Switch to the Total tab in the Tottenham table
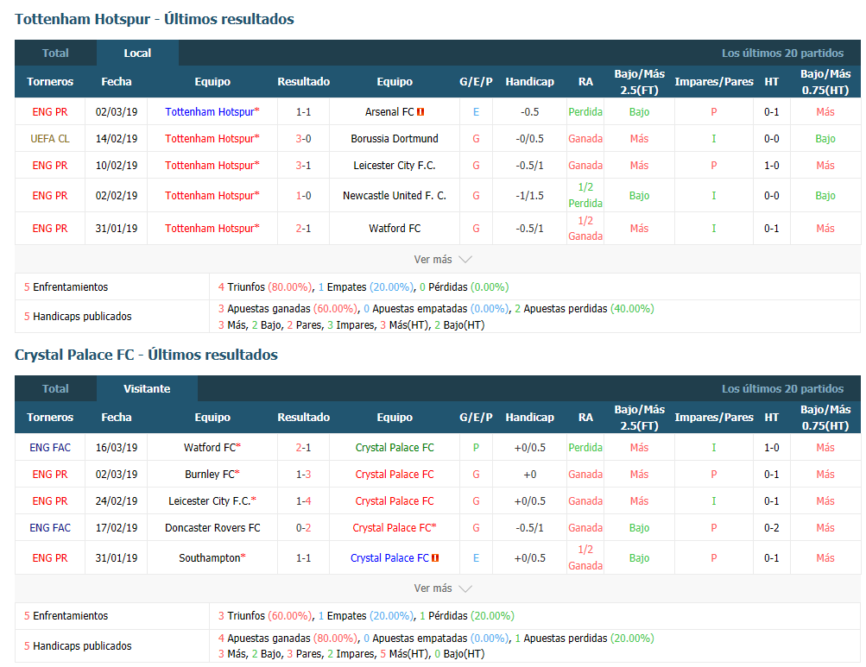Viewport: 866px width, 667px height. coord(55,53)
